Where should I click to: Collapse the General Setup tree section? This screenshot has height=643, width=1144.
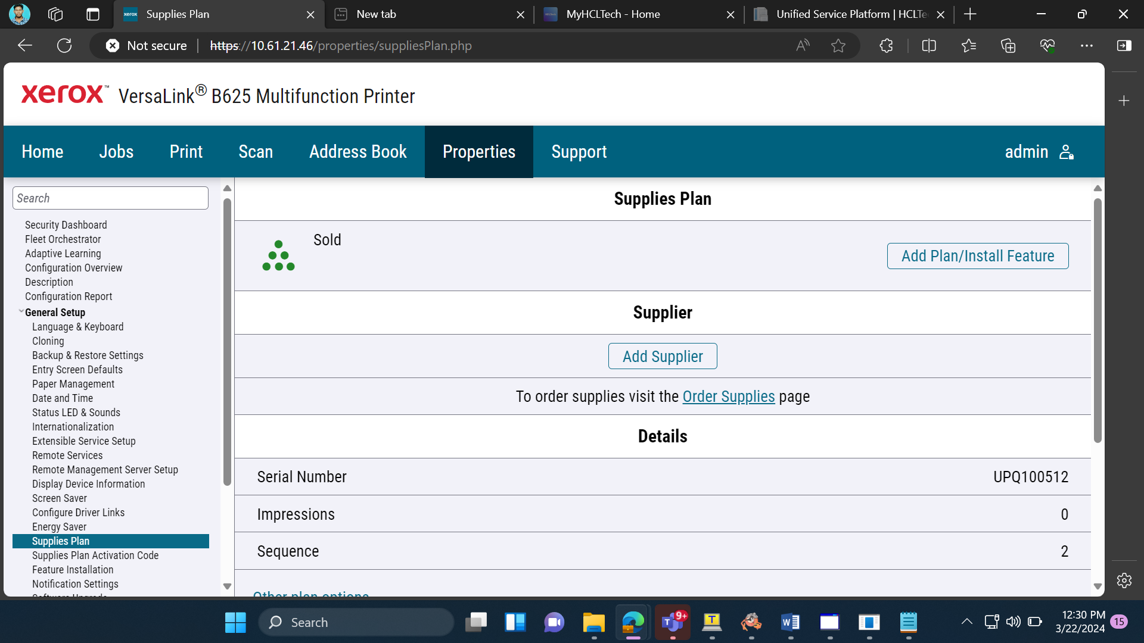pyautogui.click(x=21, y=311)
